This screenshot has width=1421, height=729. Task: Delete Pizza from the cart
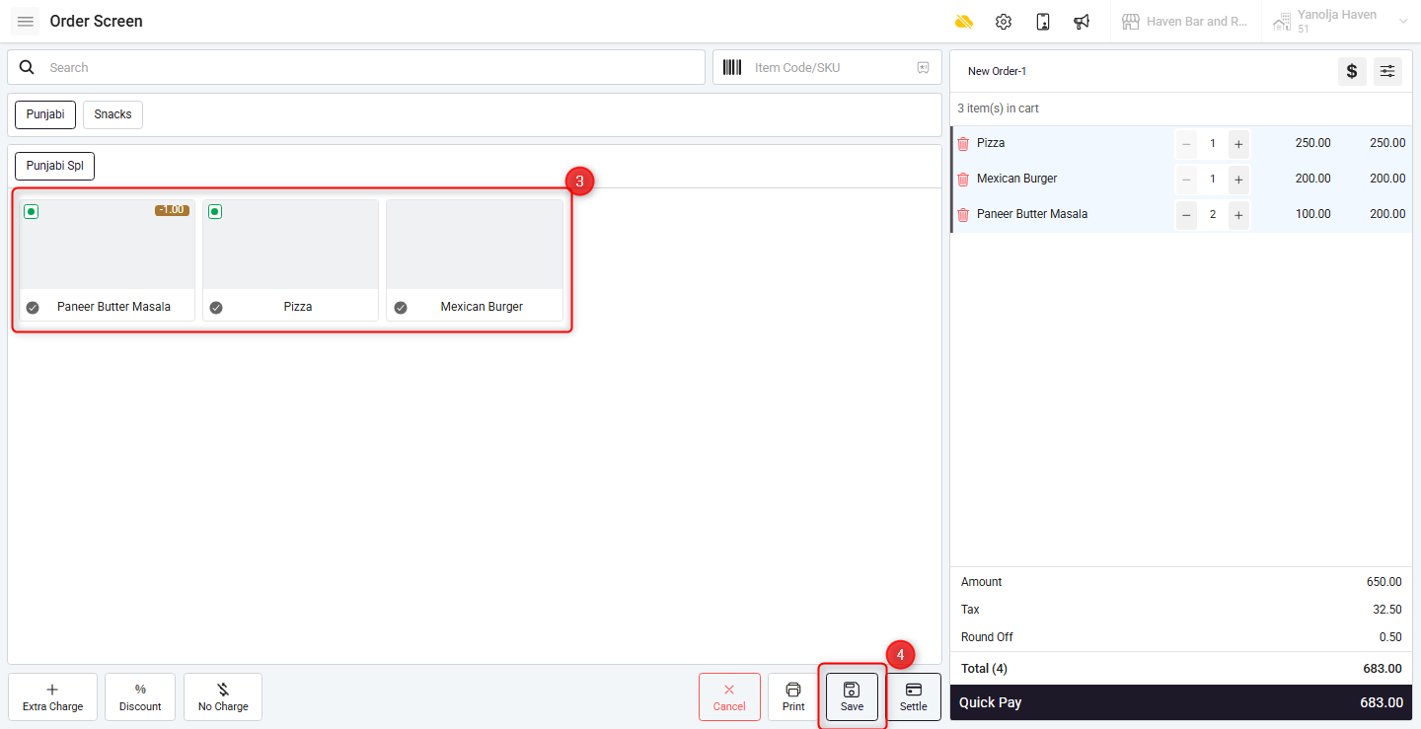(963, 144)
